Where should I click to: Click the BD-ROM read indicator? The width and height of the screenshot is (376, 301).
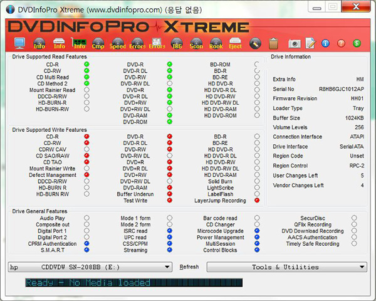[x=257, y=65]
